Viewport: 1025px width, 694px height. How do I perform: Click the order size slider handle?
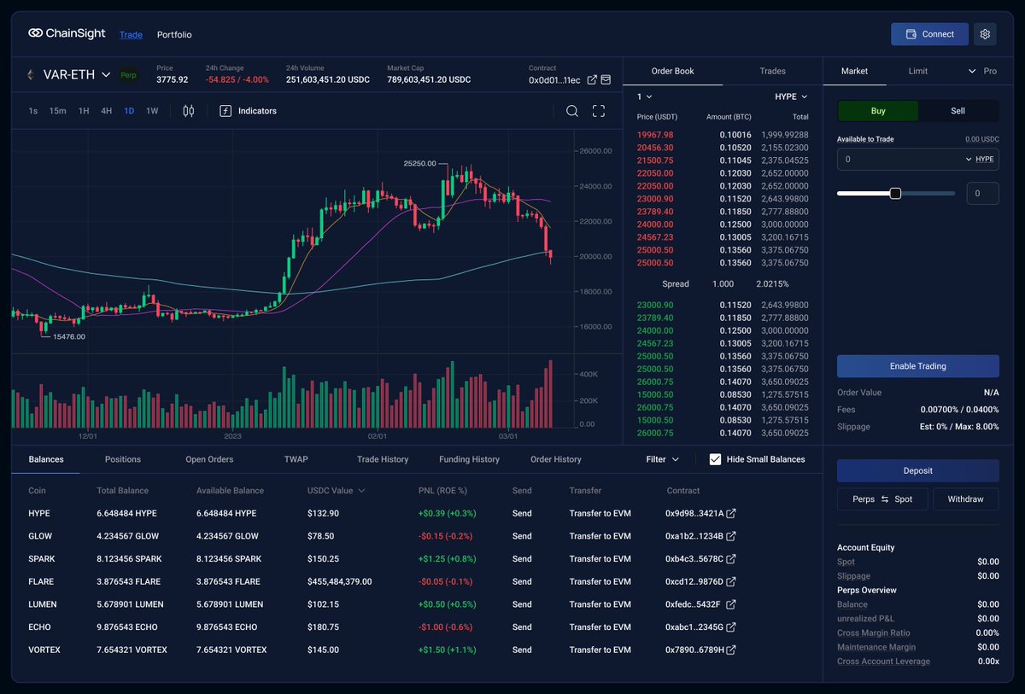tap(895, 194)
